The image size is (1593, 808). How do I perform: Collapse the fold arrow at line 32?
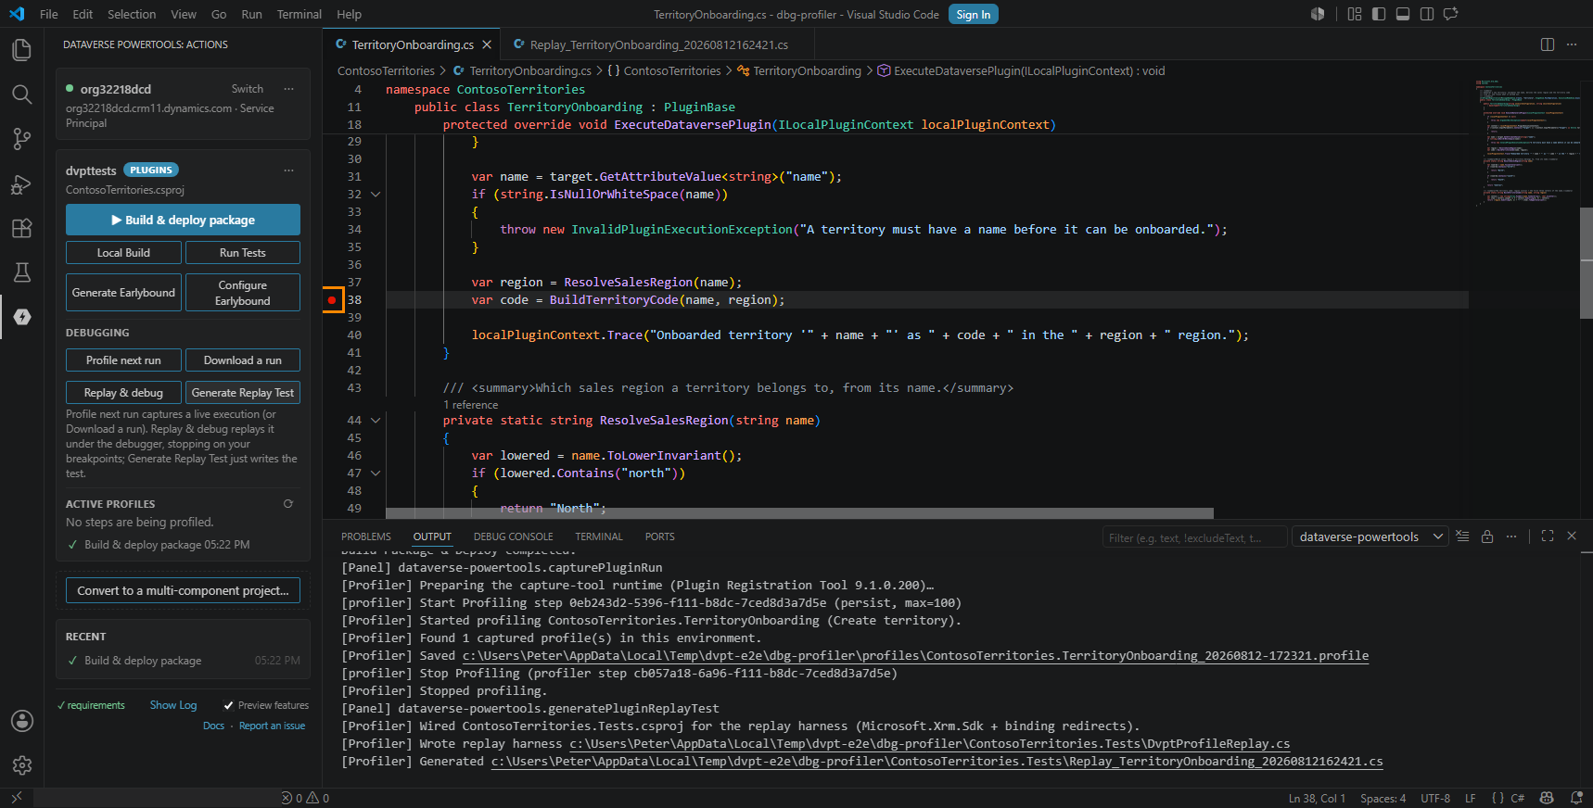[x=376, y=195]
